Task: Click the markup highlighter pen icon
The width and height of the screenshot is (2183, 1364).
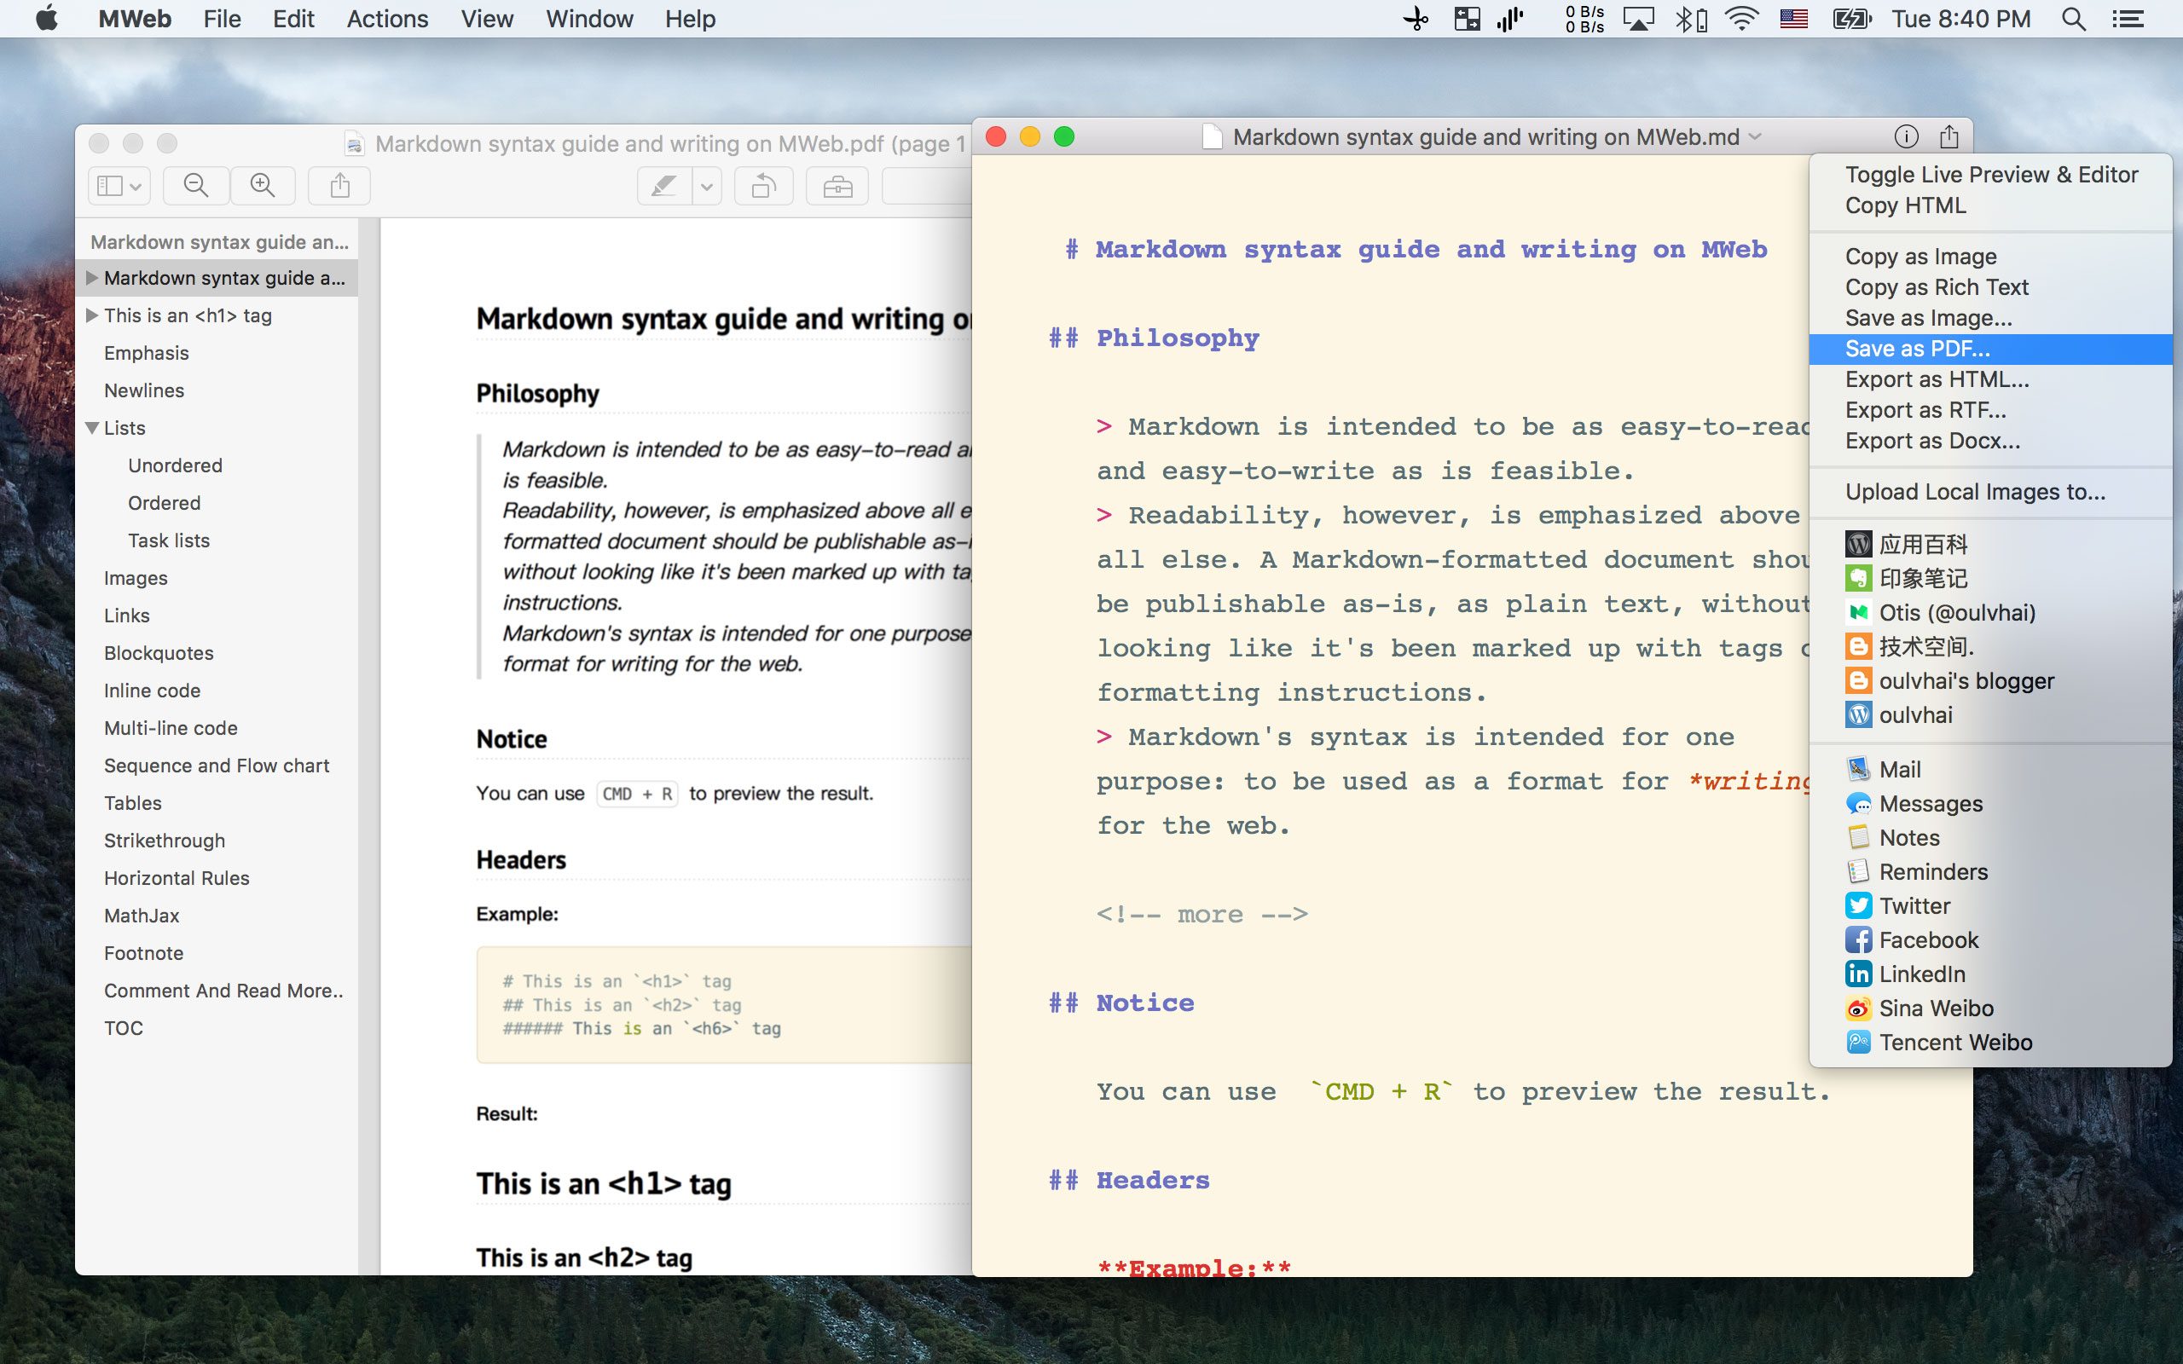Action: [664, 187]
